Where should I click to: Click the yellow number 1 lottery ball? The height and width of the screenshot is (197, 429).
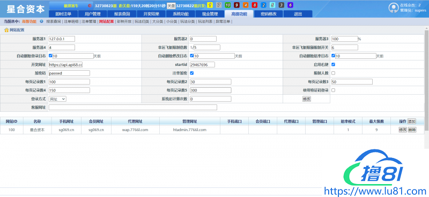tap(210, 5)
